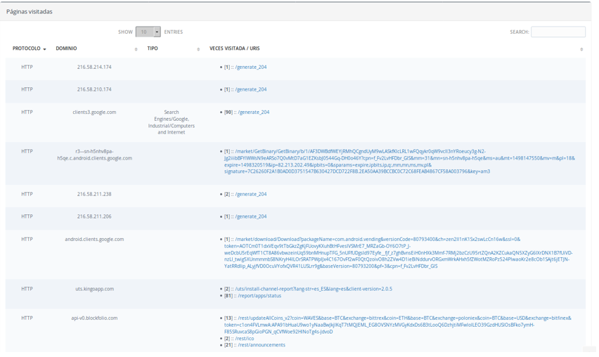Open the /rest/announcements link

coord(261,345)
